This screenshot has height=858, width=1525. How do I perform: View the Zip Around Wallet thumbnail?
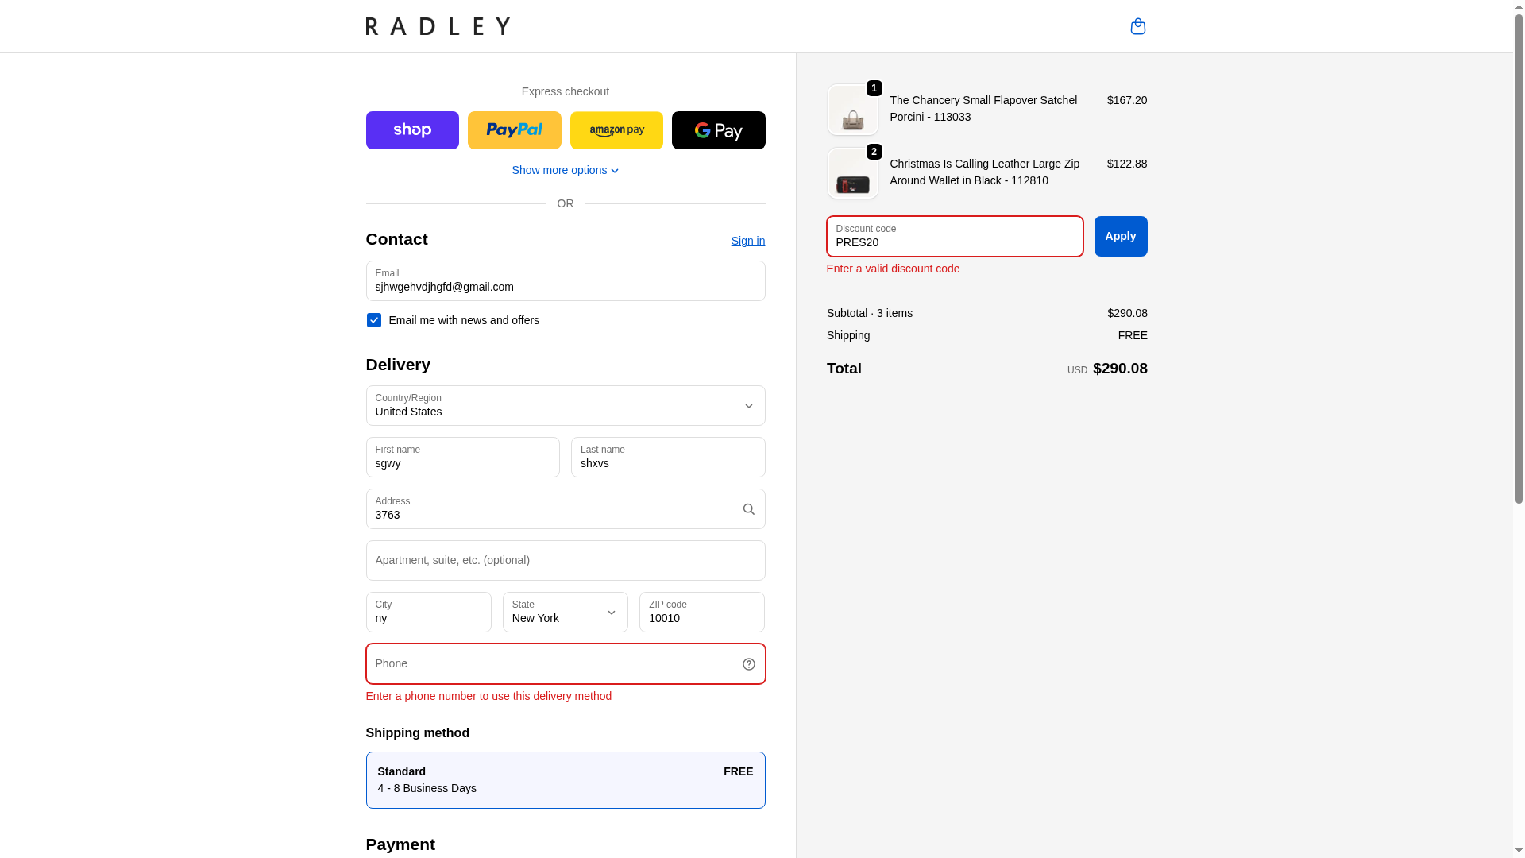tap(852, 174)
